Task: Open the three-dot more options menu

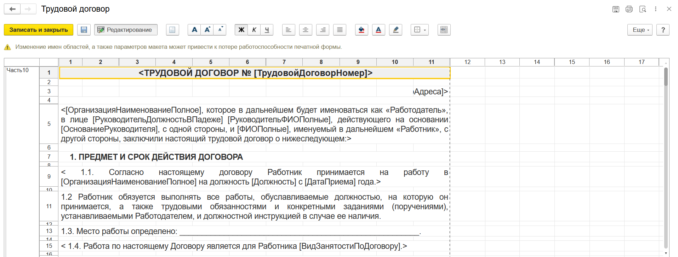Action: pos(656,9)
